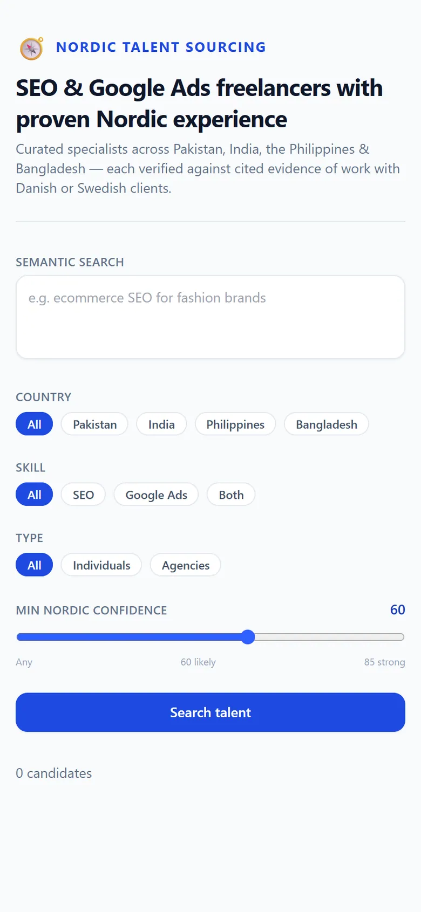Filter candidates by India
Image resolution: width=421 pixels, height=912 pixels.
coord(161,424)
